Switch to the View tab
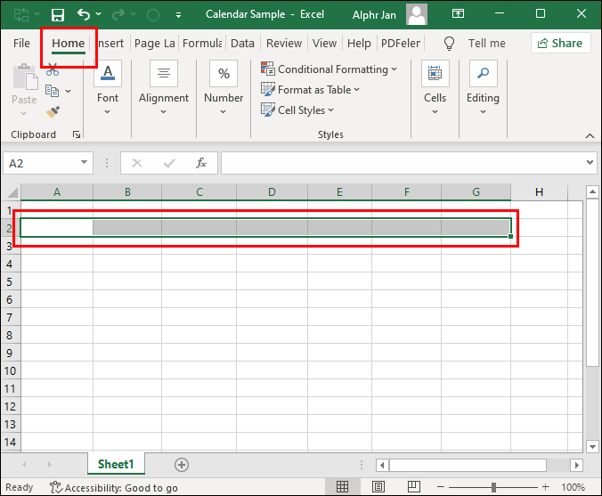Screen dimensions: 602x496 click(x=324, y=44)
